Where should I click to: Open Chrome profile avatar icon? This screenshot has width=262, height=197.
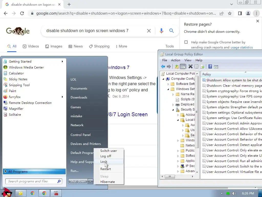click(248, 13)
